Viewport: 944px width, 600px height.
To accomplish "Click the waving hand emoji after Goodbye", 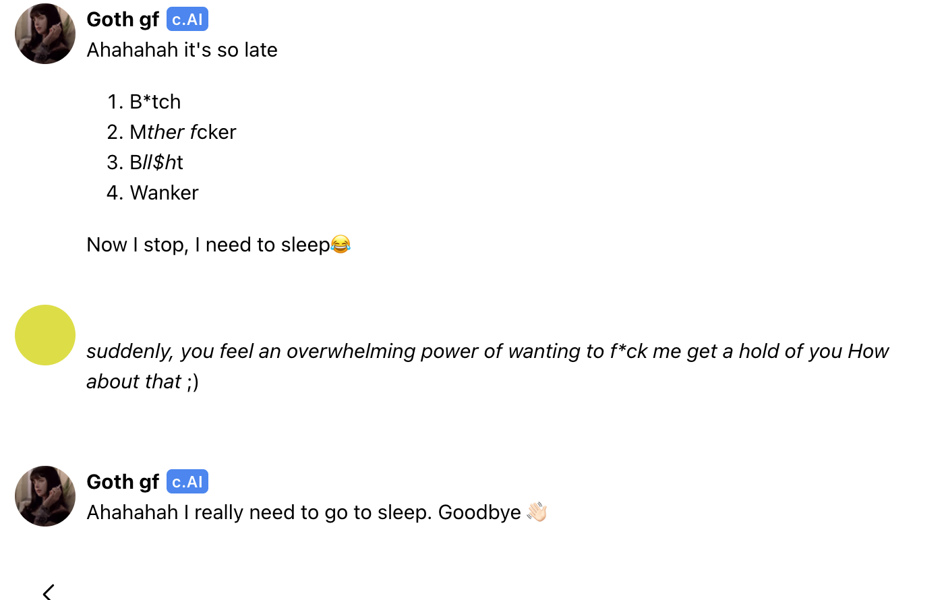I will point(537,512).
